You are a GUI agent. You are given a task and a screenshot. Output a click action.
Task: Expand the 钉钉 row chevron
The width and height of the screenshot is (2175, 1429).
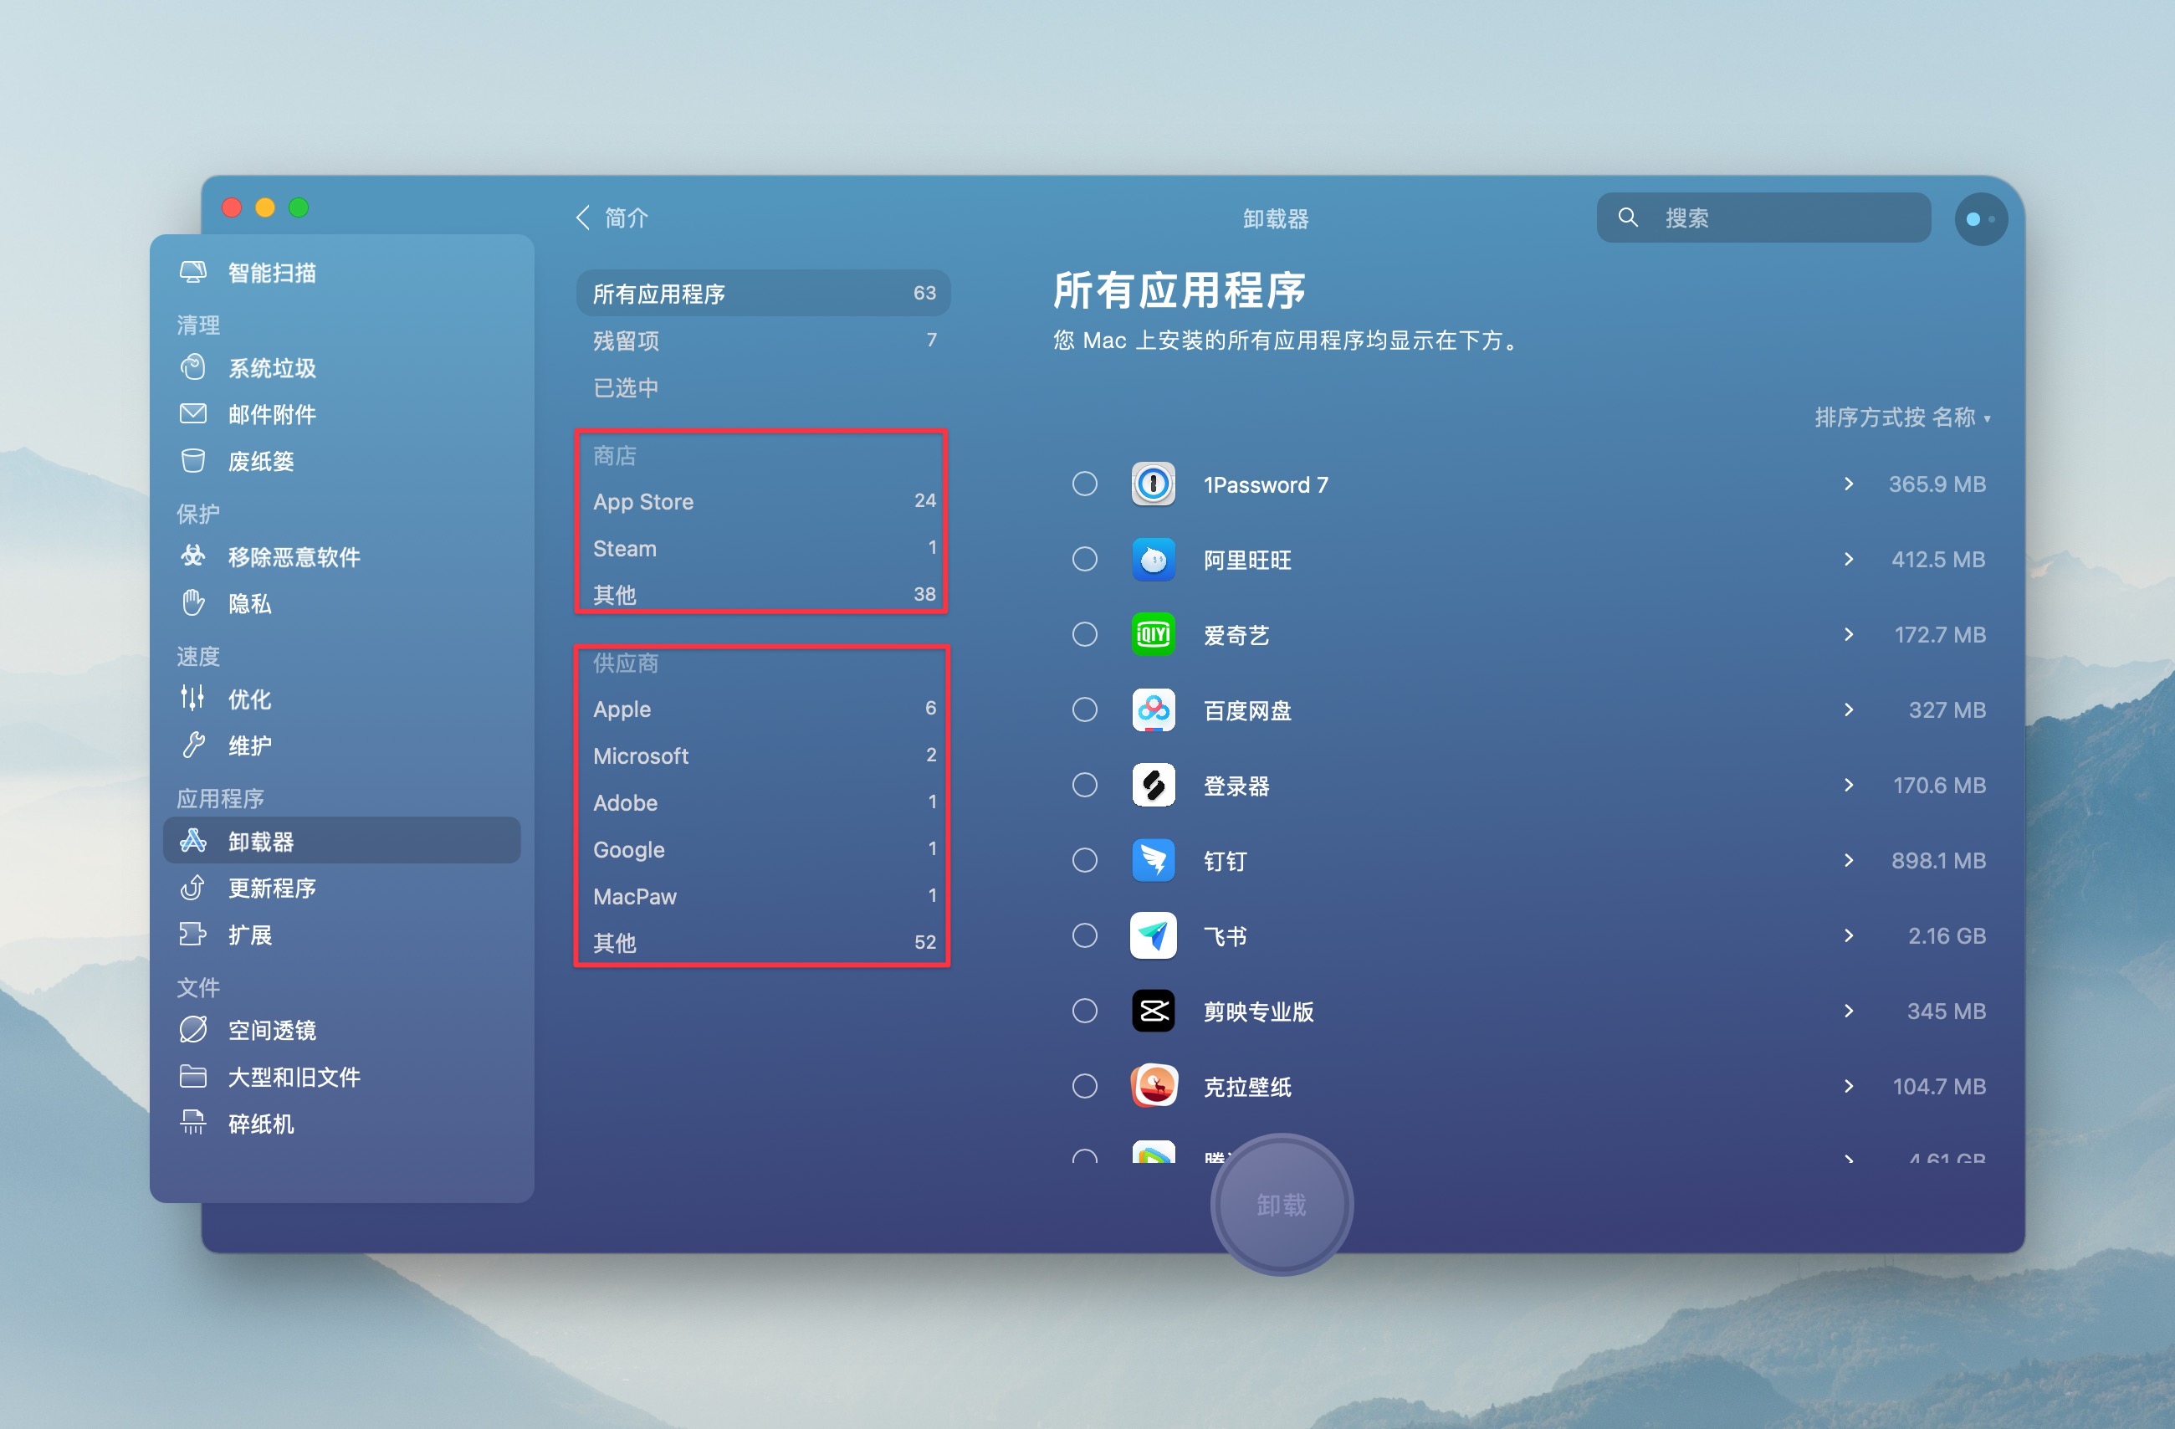(1849, 860)
